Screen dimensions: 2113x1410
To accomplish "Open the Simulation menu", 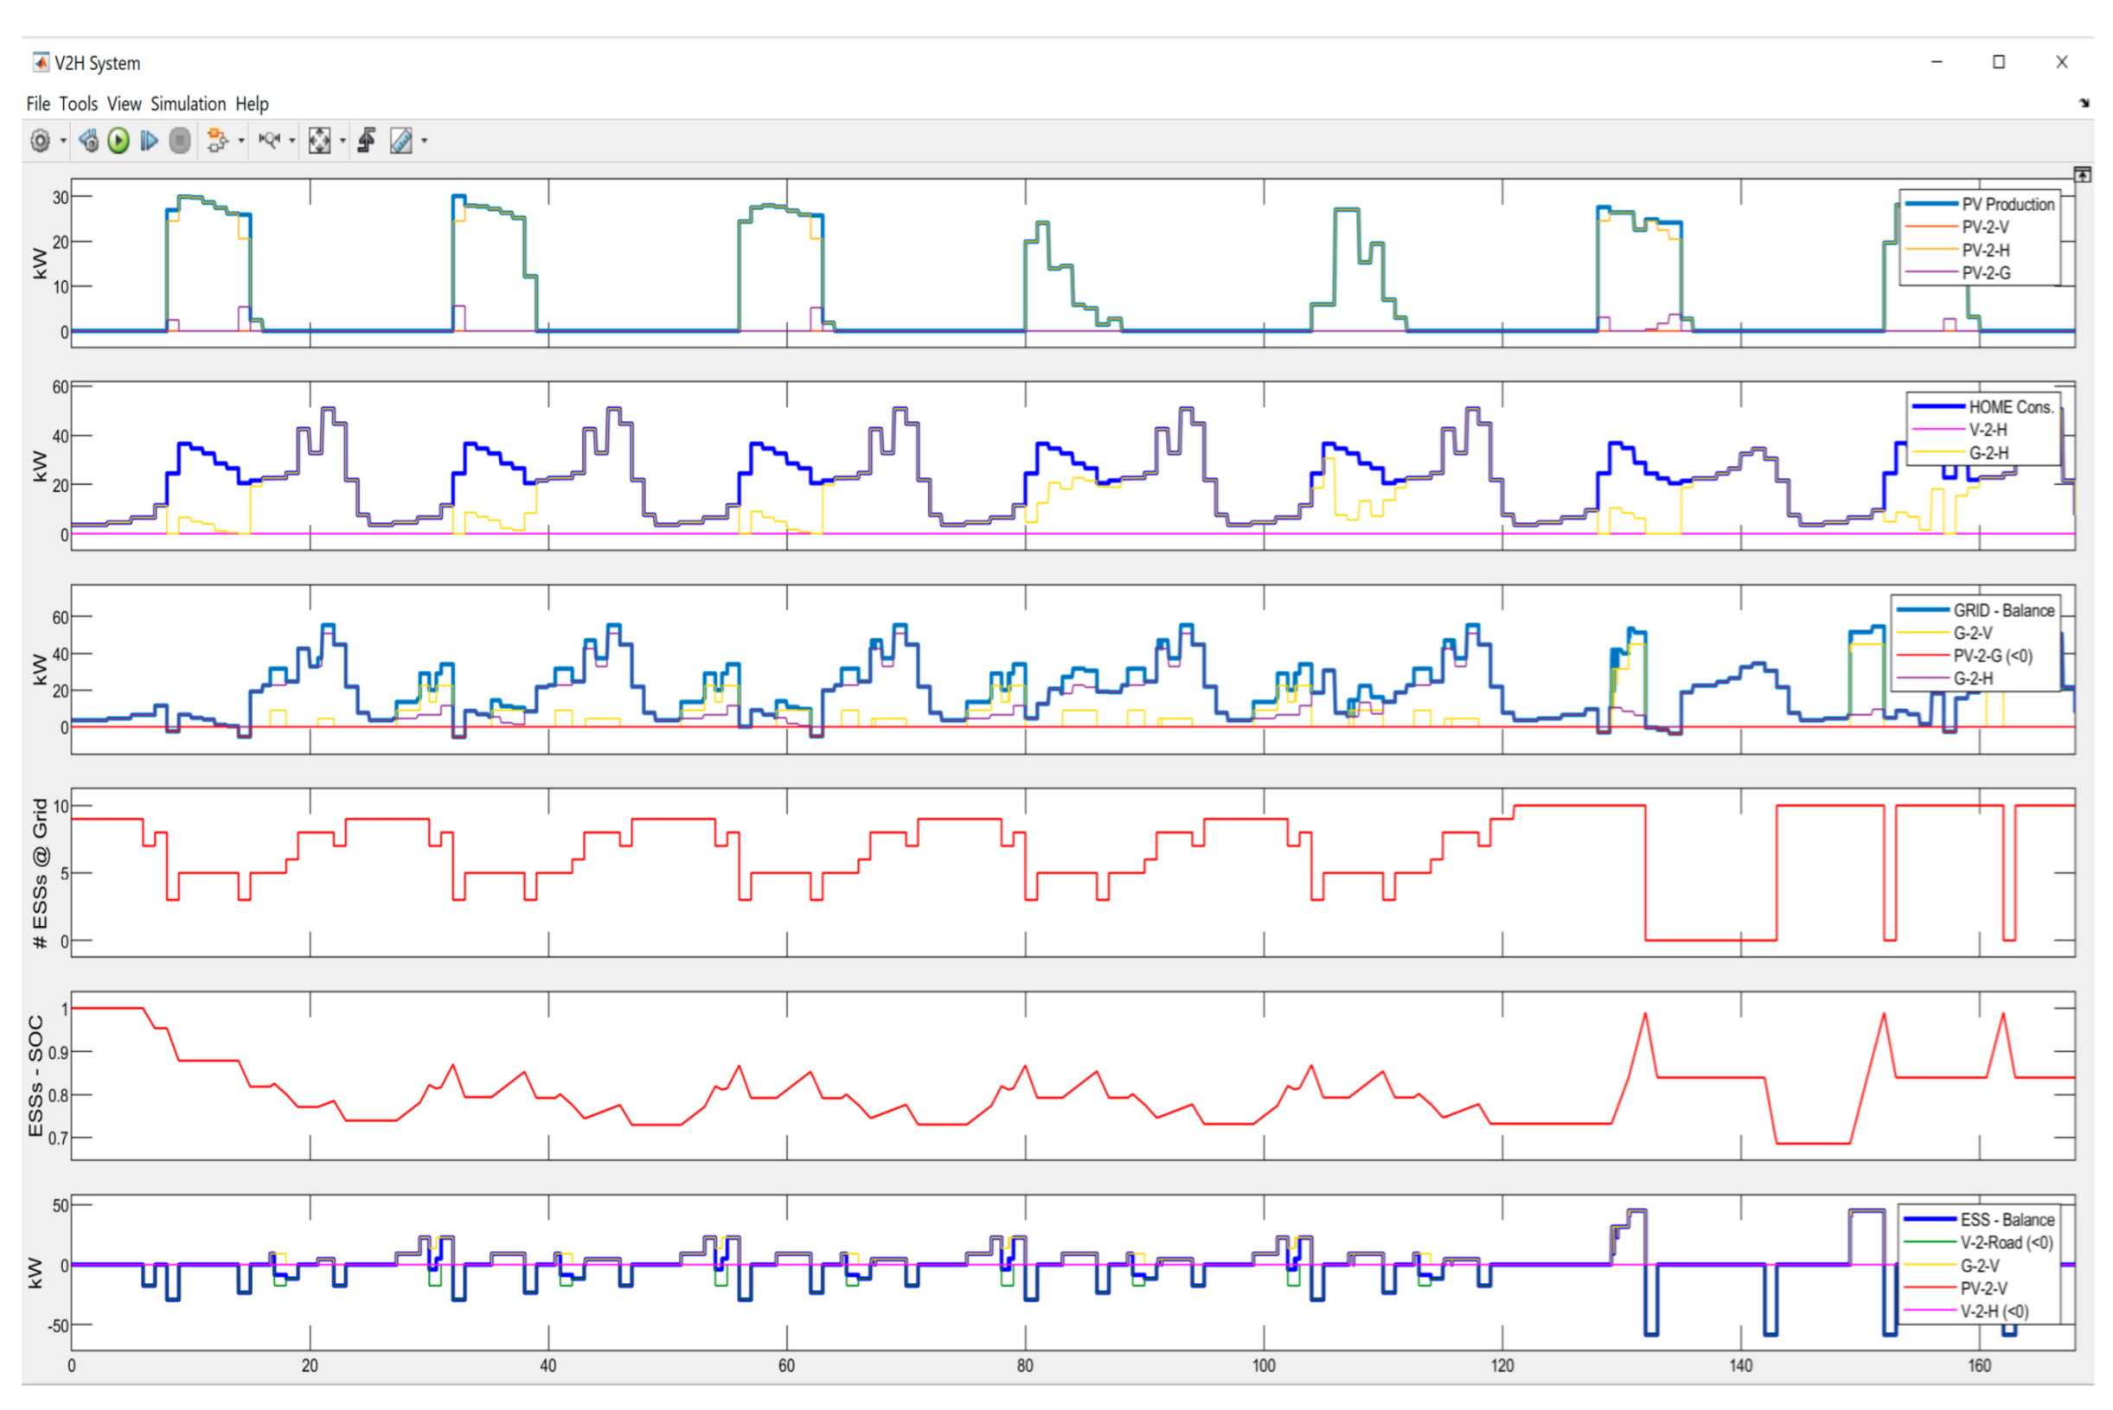I will point(188,105).
